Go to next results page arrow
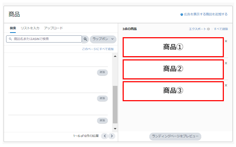Screen dimensions: 236x147 (112, 136)
